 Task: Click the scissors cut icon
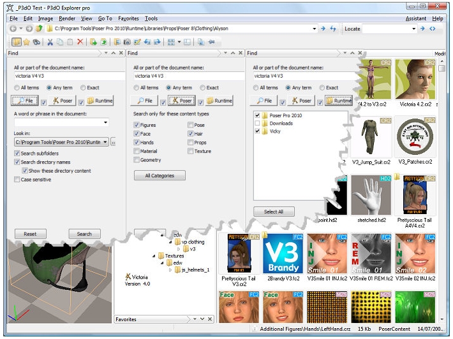50,42
